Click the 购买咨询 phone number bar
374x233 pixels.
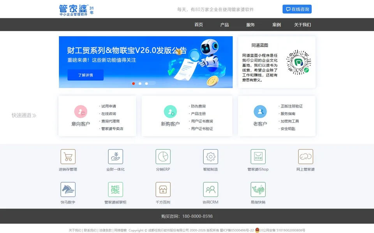tap(187, 216)
